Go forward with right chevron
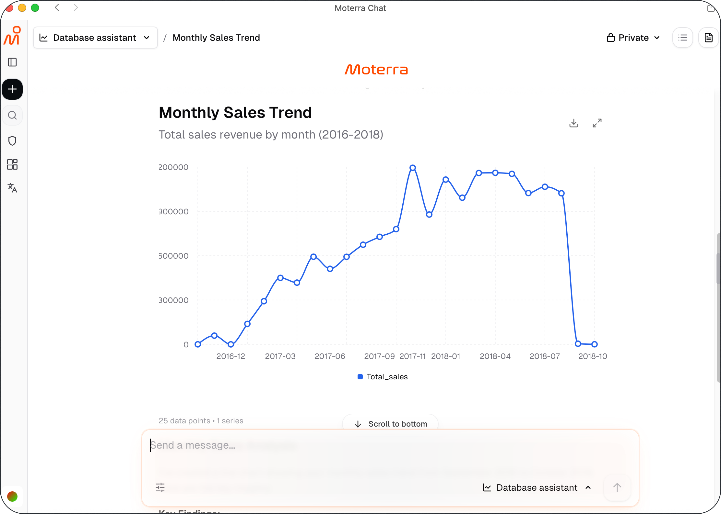Viewport: 721px width, 514px height. (x=76, y=7)
